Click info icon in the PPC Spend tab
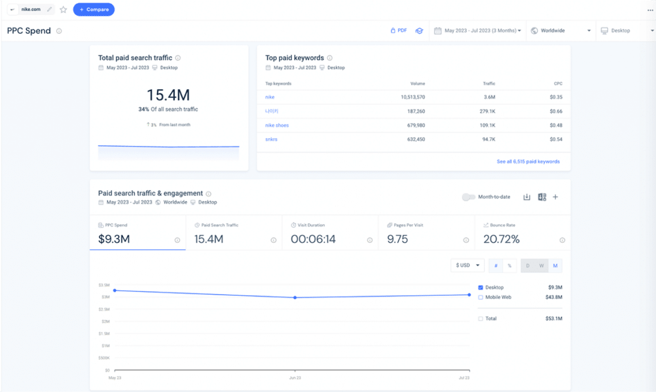The width and height of the screenshot is (656, 392). (177, 240)
